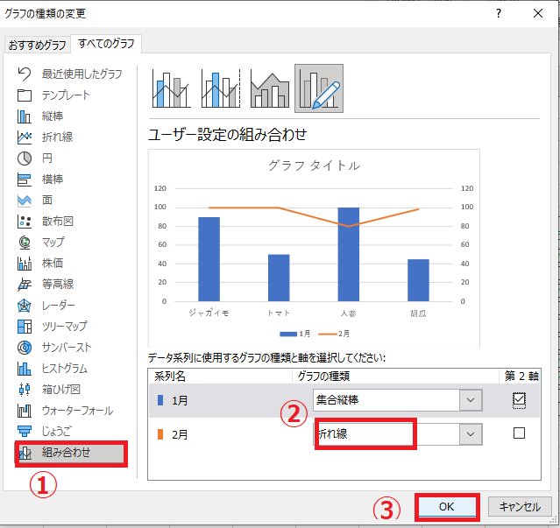Pick the stacked area-clustered column combo icon
The image size is (560, 528).
tap(270, 88)
